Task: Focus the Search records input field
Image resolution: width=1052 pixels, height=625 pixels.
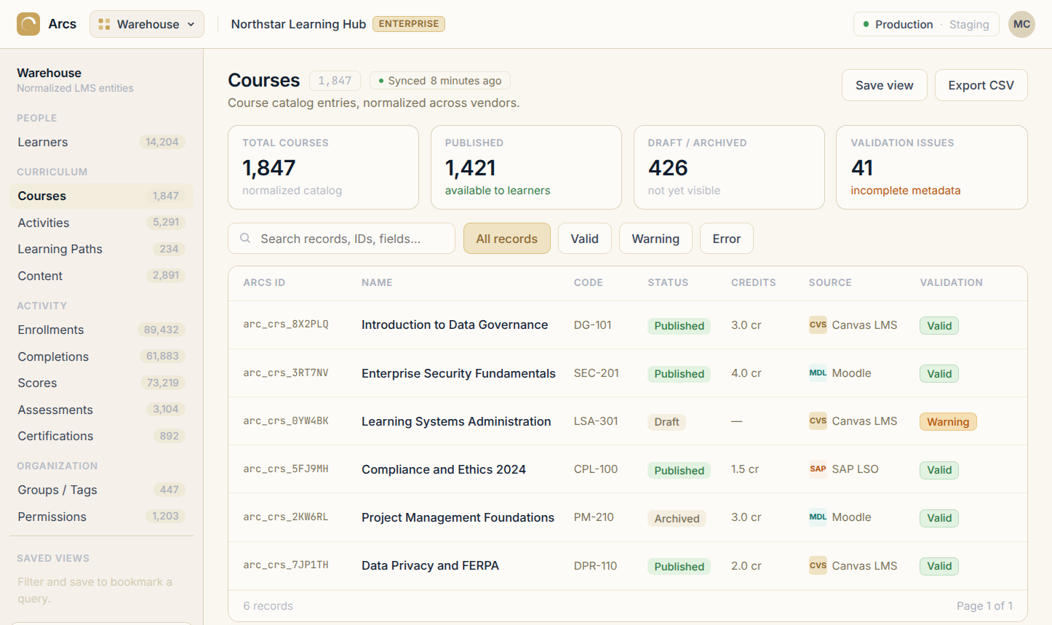Action: click(341, 238)
